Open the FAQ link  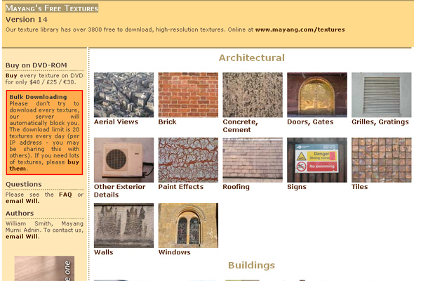[x=65, y=195]
